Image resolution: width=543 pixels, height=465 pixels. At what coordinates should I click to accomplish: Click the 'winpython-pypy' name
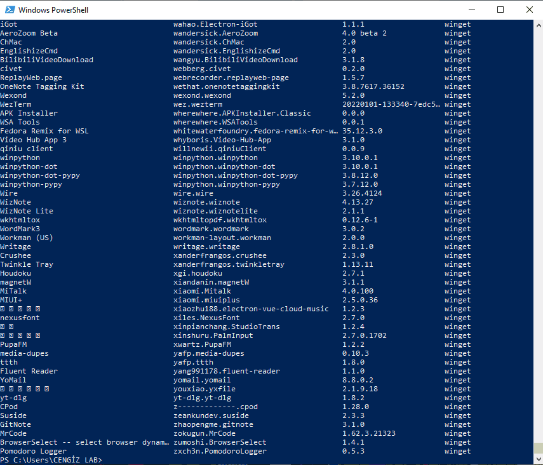[31, 184]
